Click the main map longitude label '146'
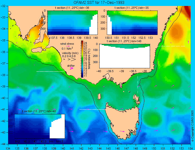This screenshot has height=150, width=195. pyautogui.click(x=118, y=148)
